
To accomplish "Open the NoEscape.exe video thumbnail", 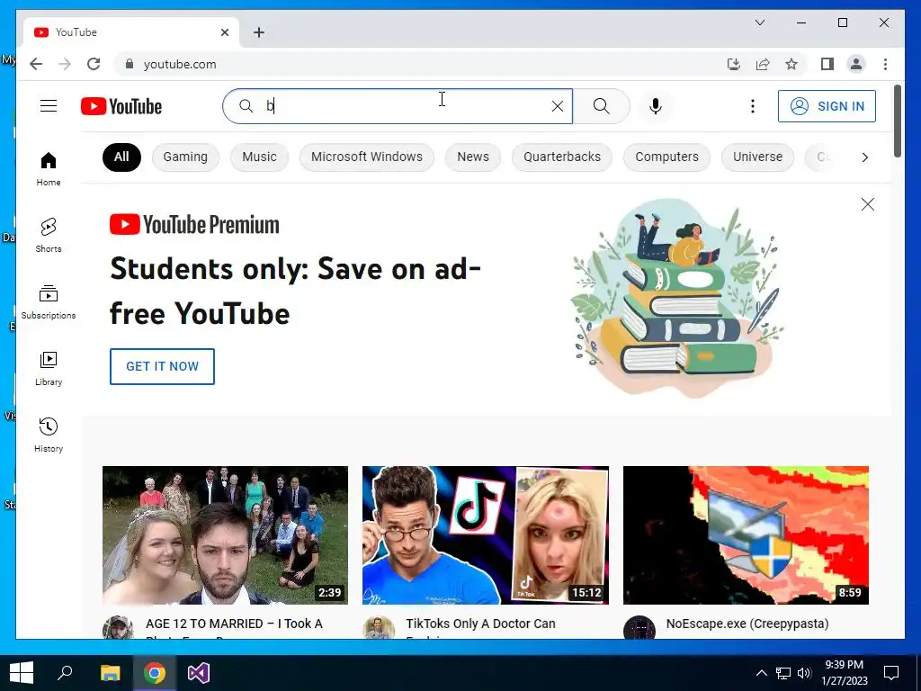I will coord(746,535).
